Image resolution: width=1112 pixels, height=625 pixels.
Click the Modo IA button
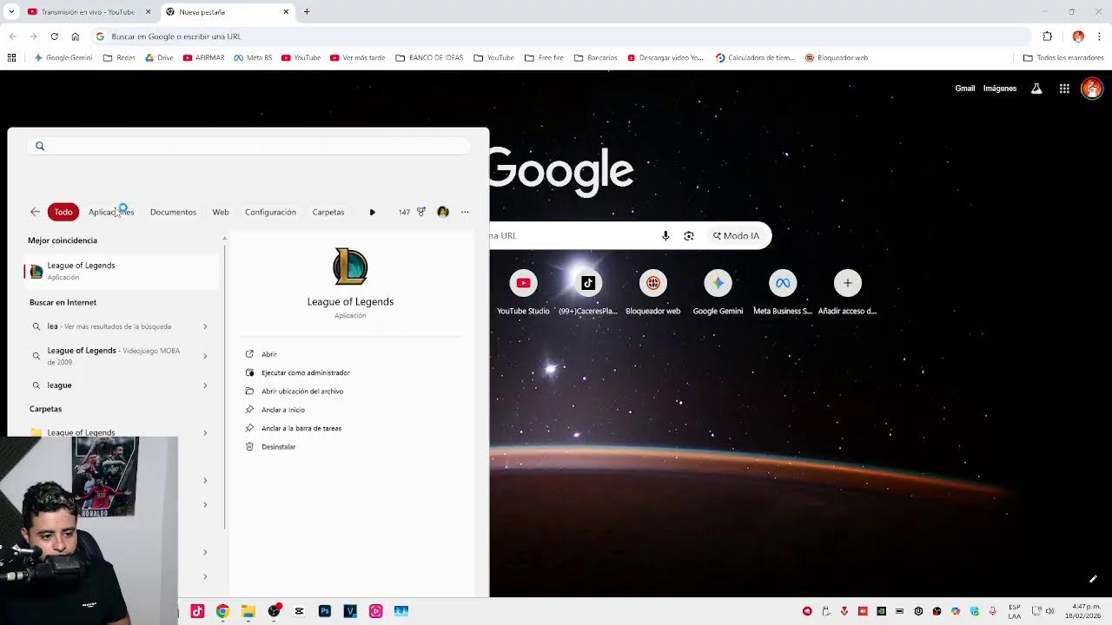736,236
